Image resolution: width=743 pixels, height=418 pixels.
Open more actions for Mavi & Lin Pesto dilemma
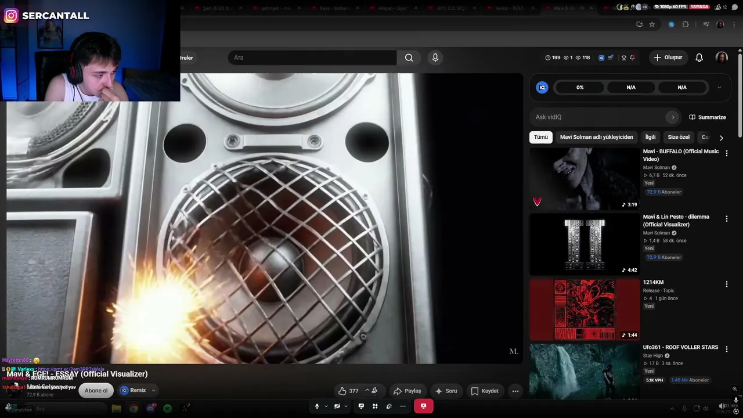point(726,219)
